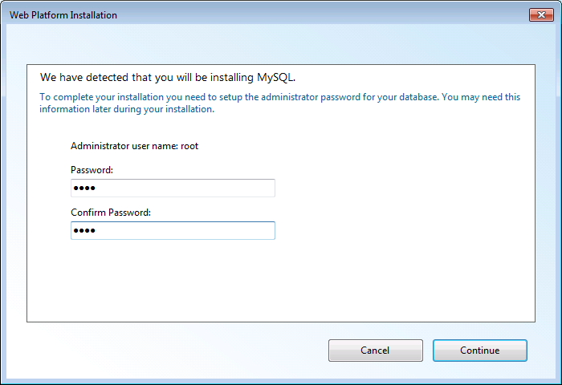Focus the Password input field
This screenshot has width=562, height=385.
click(173, 188)
